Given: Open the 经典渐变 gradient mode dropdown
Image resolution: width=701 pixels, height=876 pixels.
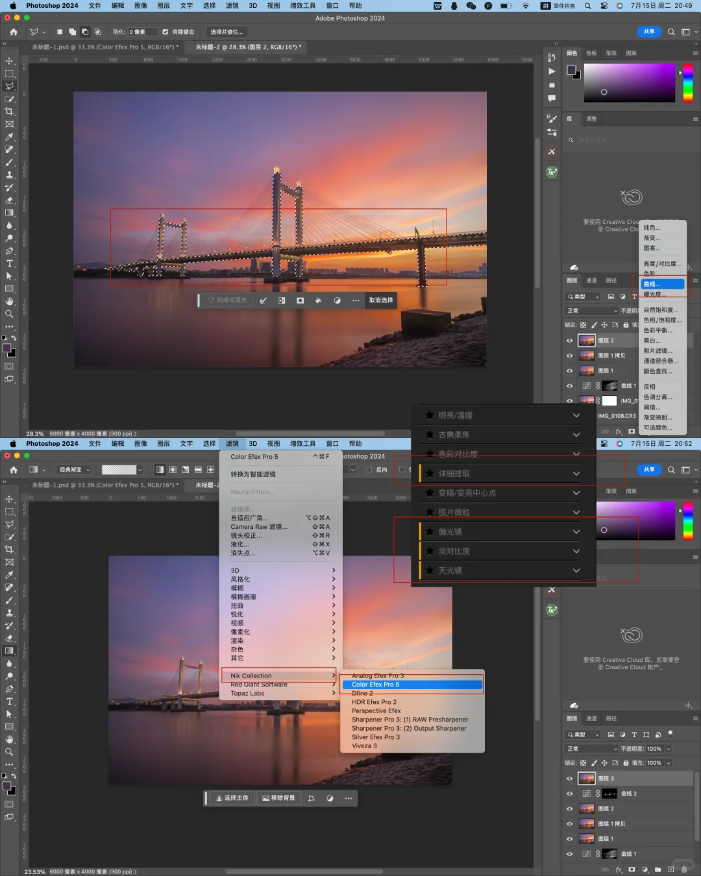Looking at the screenshot, I should [75, 470].
